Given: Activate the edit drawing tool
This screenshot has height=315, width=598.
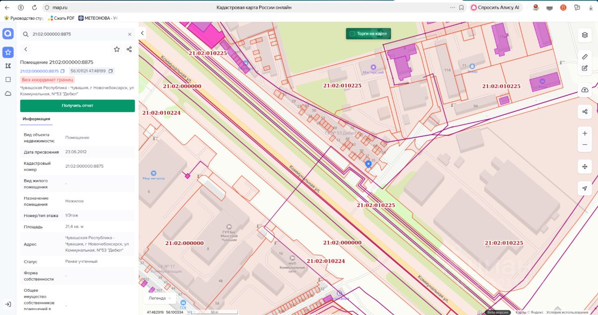Looking at the screenshot, I should coord(584,68).
